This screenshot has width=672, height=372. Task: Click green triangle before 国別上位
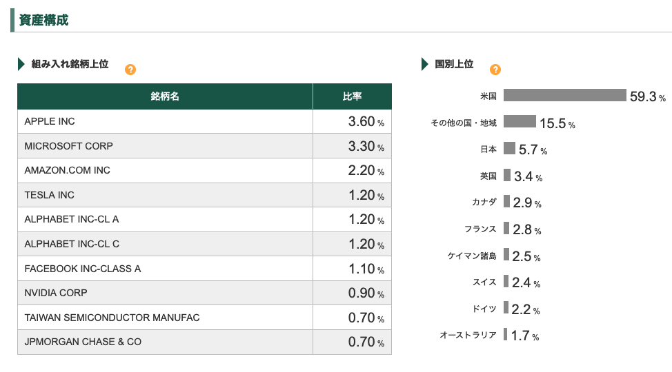(x=425, y=65)
